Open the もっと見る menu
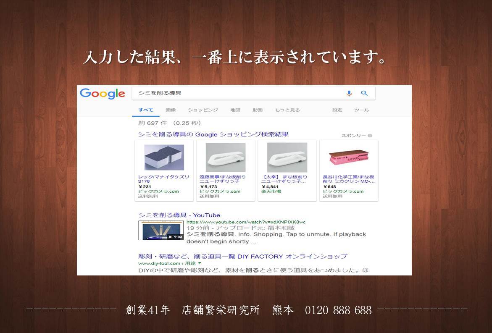The height and width of the screenshot is (333, 492). (287, 110)
